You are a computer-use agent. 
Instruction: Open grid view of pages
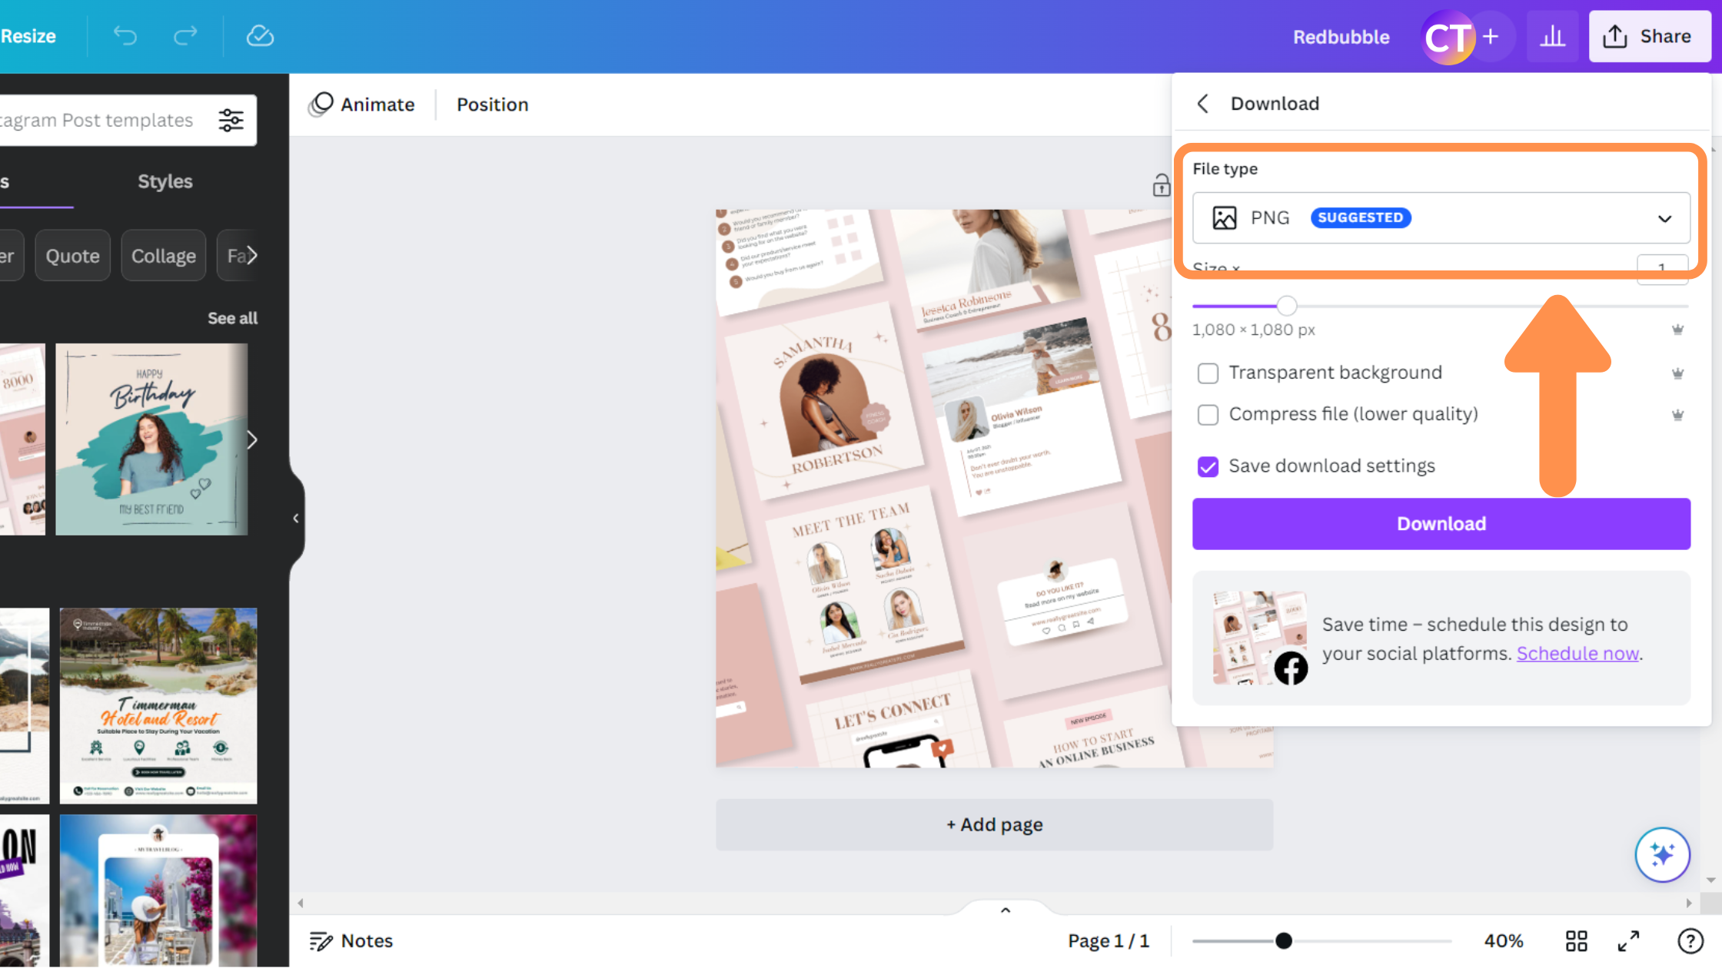coord(1577,941)
